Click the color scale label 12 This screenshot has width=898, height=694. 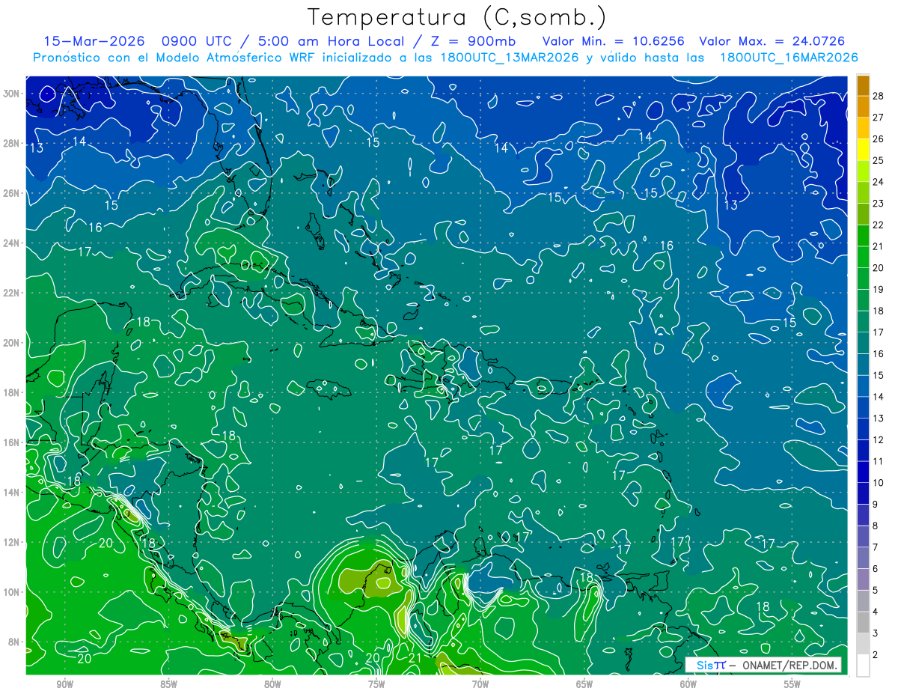[x=879, y=440]
